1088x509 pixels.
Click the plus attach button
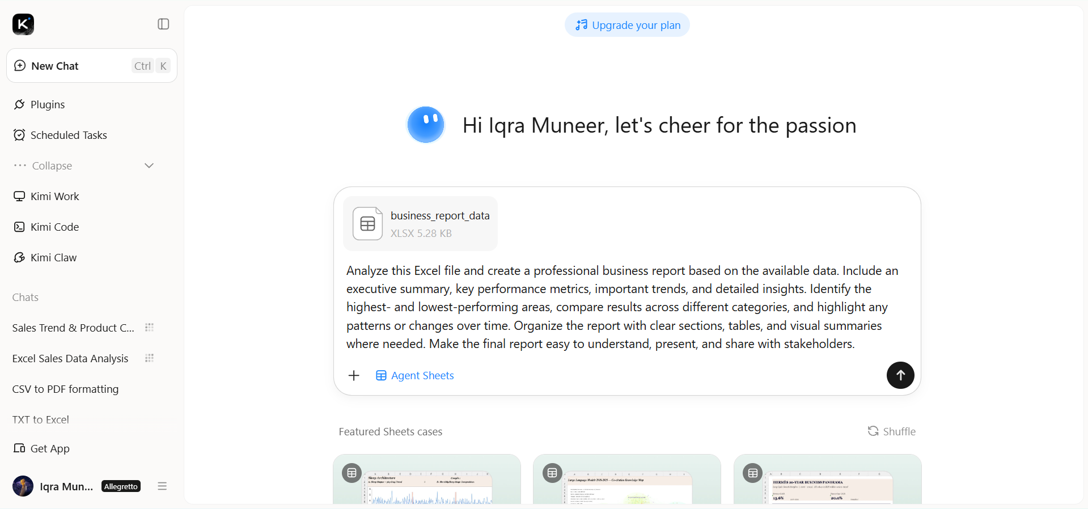coord(354,375)
